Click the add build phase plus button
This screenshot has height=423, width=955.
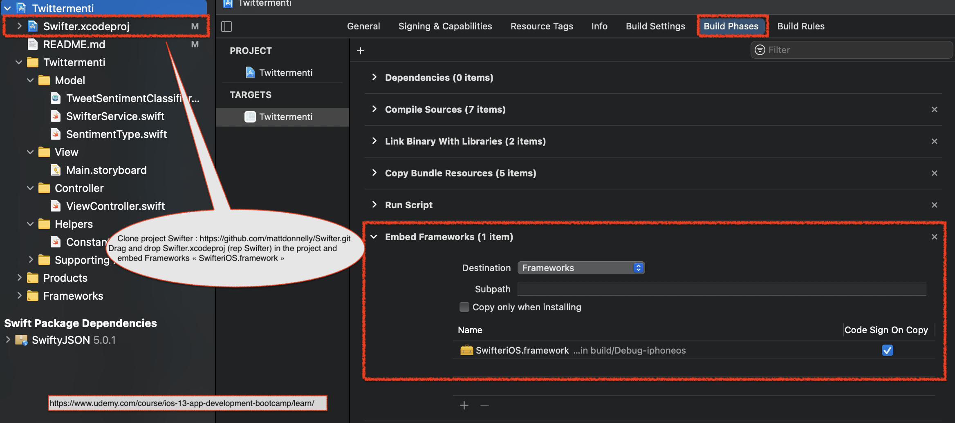pos(360,51)
